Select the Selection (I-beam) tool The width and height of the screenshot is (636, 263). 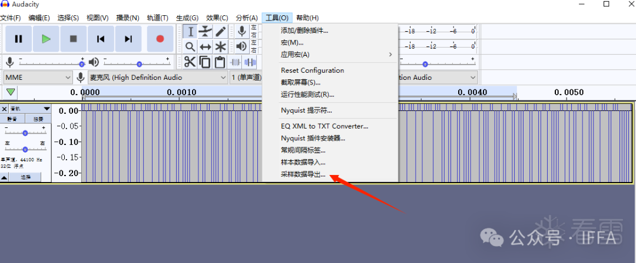click(x=190, y=32)
